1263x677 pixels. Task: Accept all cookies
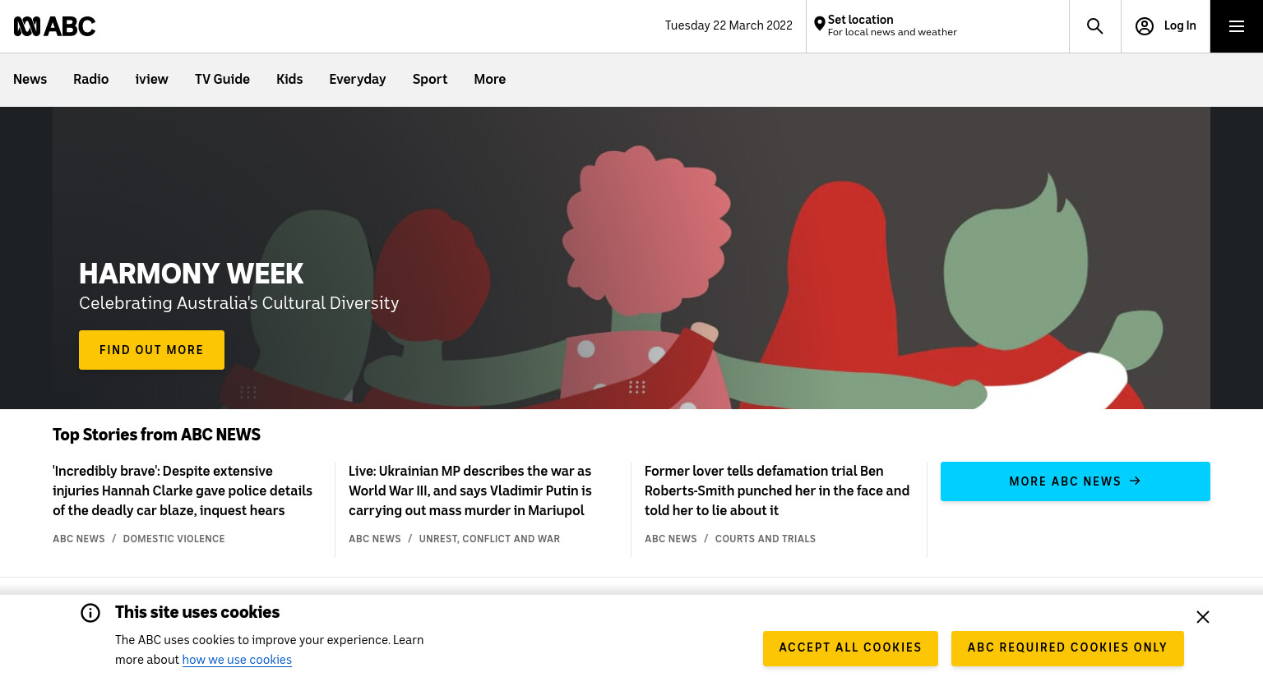[850, 648]
